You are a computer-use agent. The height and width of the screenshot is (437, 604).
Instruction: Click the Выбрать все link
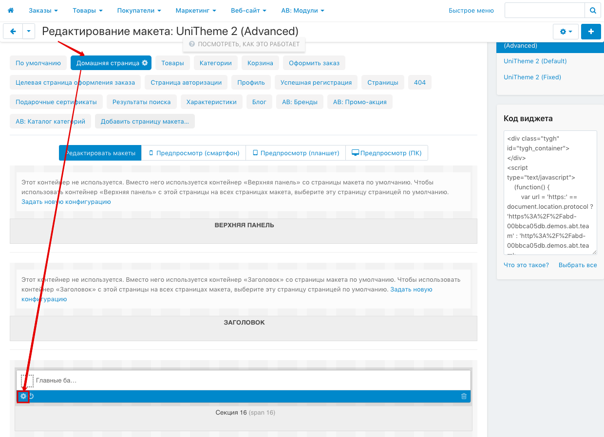pos(577,265)
